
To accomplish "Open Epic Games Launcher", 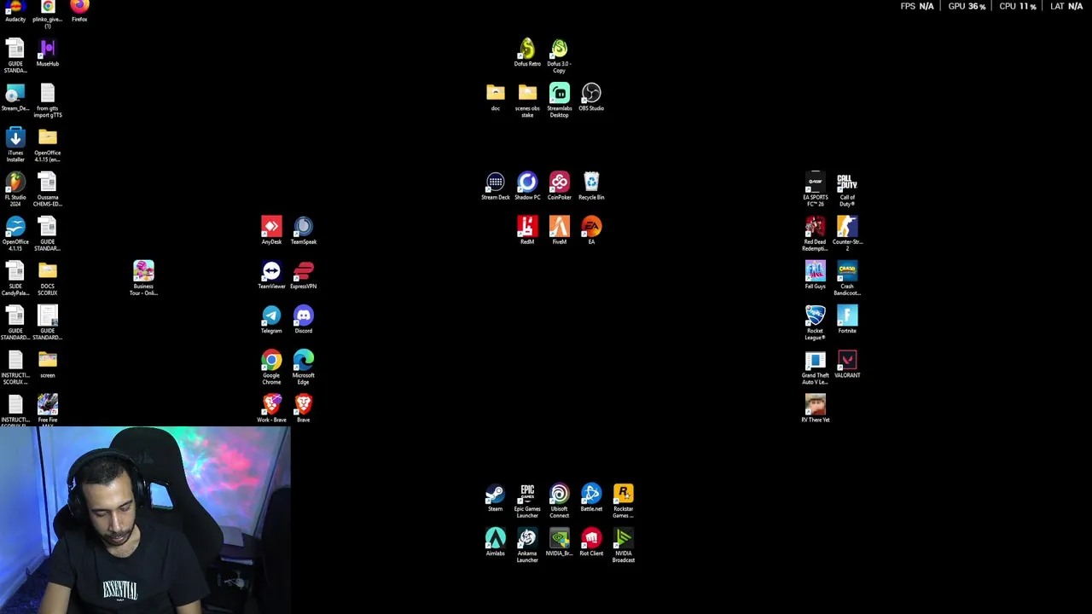I will click(x=527, y=501).
